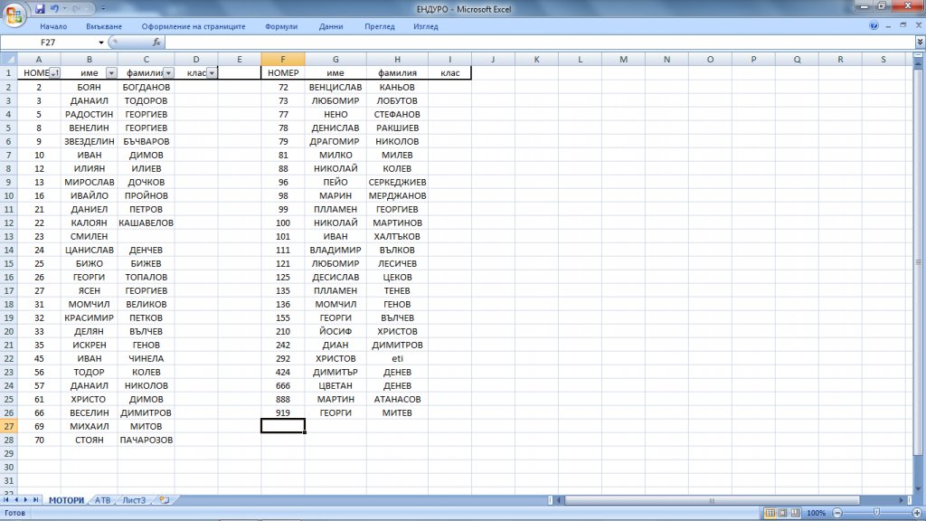Click Select All corner of the grid

[x=9, y=60]
